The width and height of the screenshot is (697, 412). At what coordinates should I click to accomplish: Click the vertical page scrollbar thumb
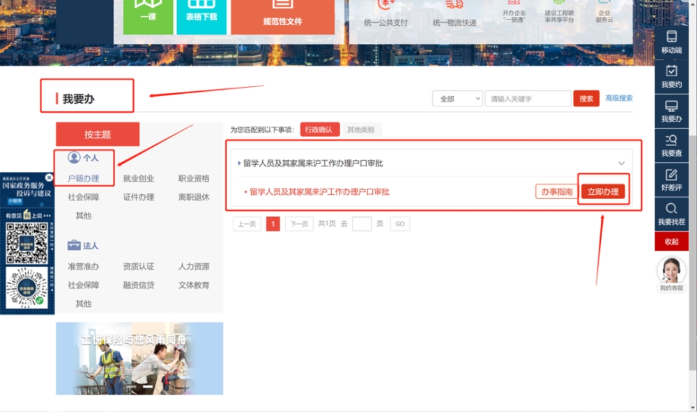[x=693, y=253]
